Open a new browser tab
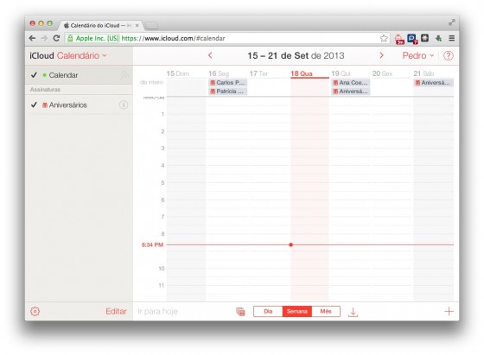The height and width of the screenshot is (355, 484). (x=151, y=26)
